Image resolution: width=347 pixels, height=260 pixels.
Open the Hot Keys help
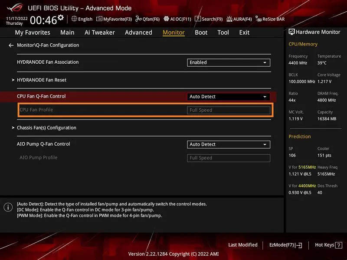pos(328,245)
